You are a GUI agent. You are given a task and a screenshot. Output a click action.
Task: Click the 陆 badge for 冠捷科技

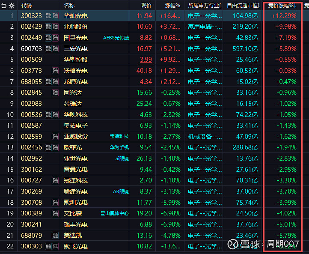click(55, 180)
